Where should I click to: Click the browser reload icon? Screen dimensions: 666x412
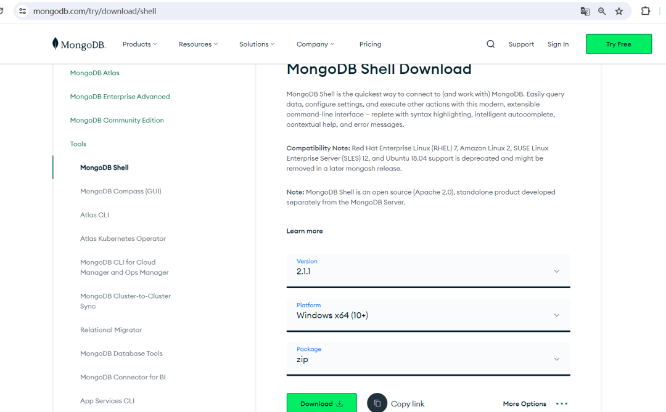2,11
